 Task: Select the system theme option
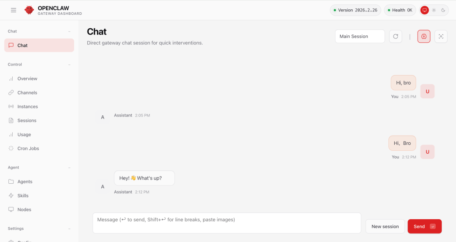click(x=424, y=10)
